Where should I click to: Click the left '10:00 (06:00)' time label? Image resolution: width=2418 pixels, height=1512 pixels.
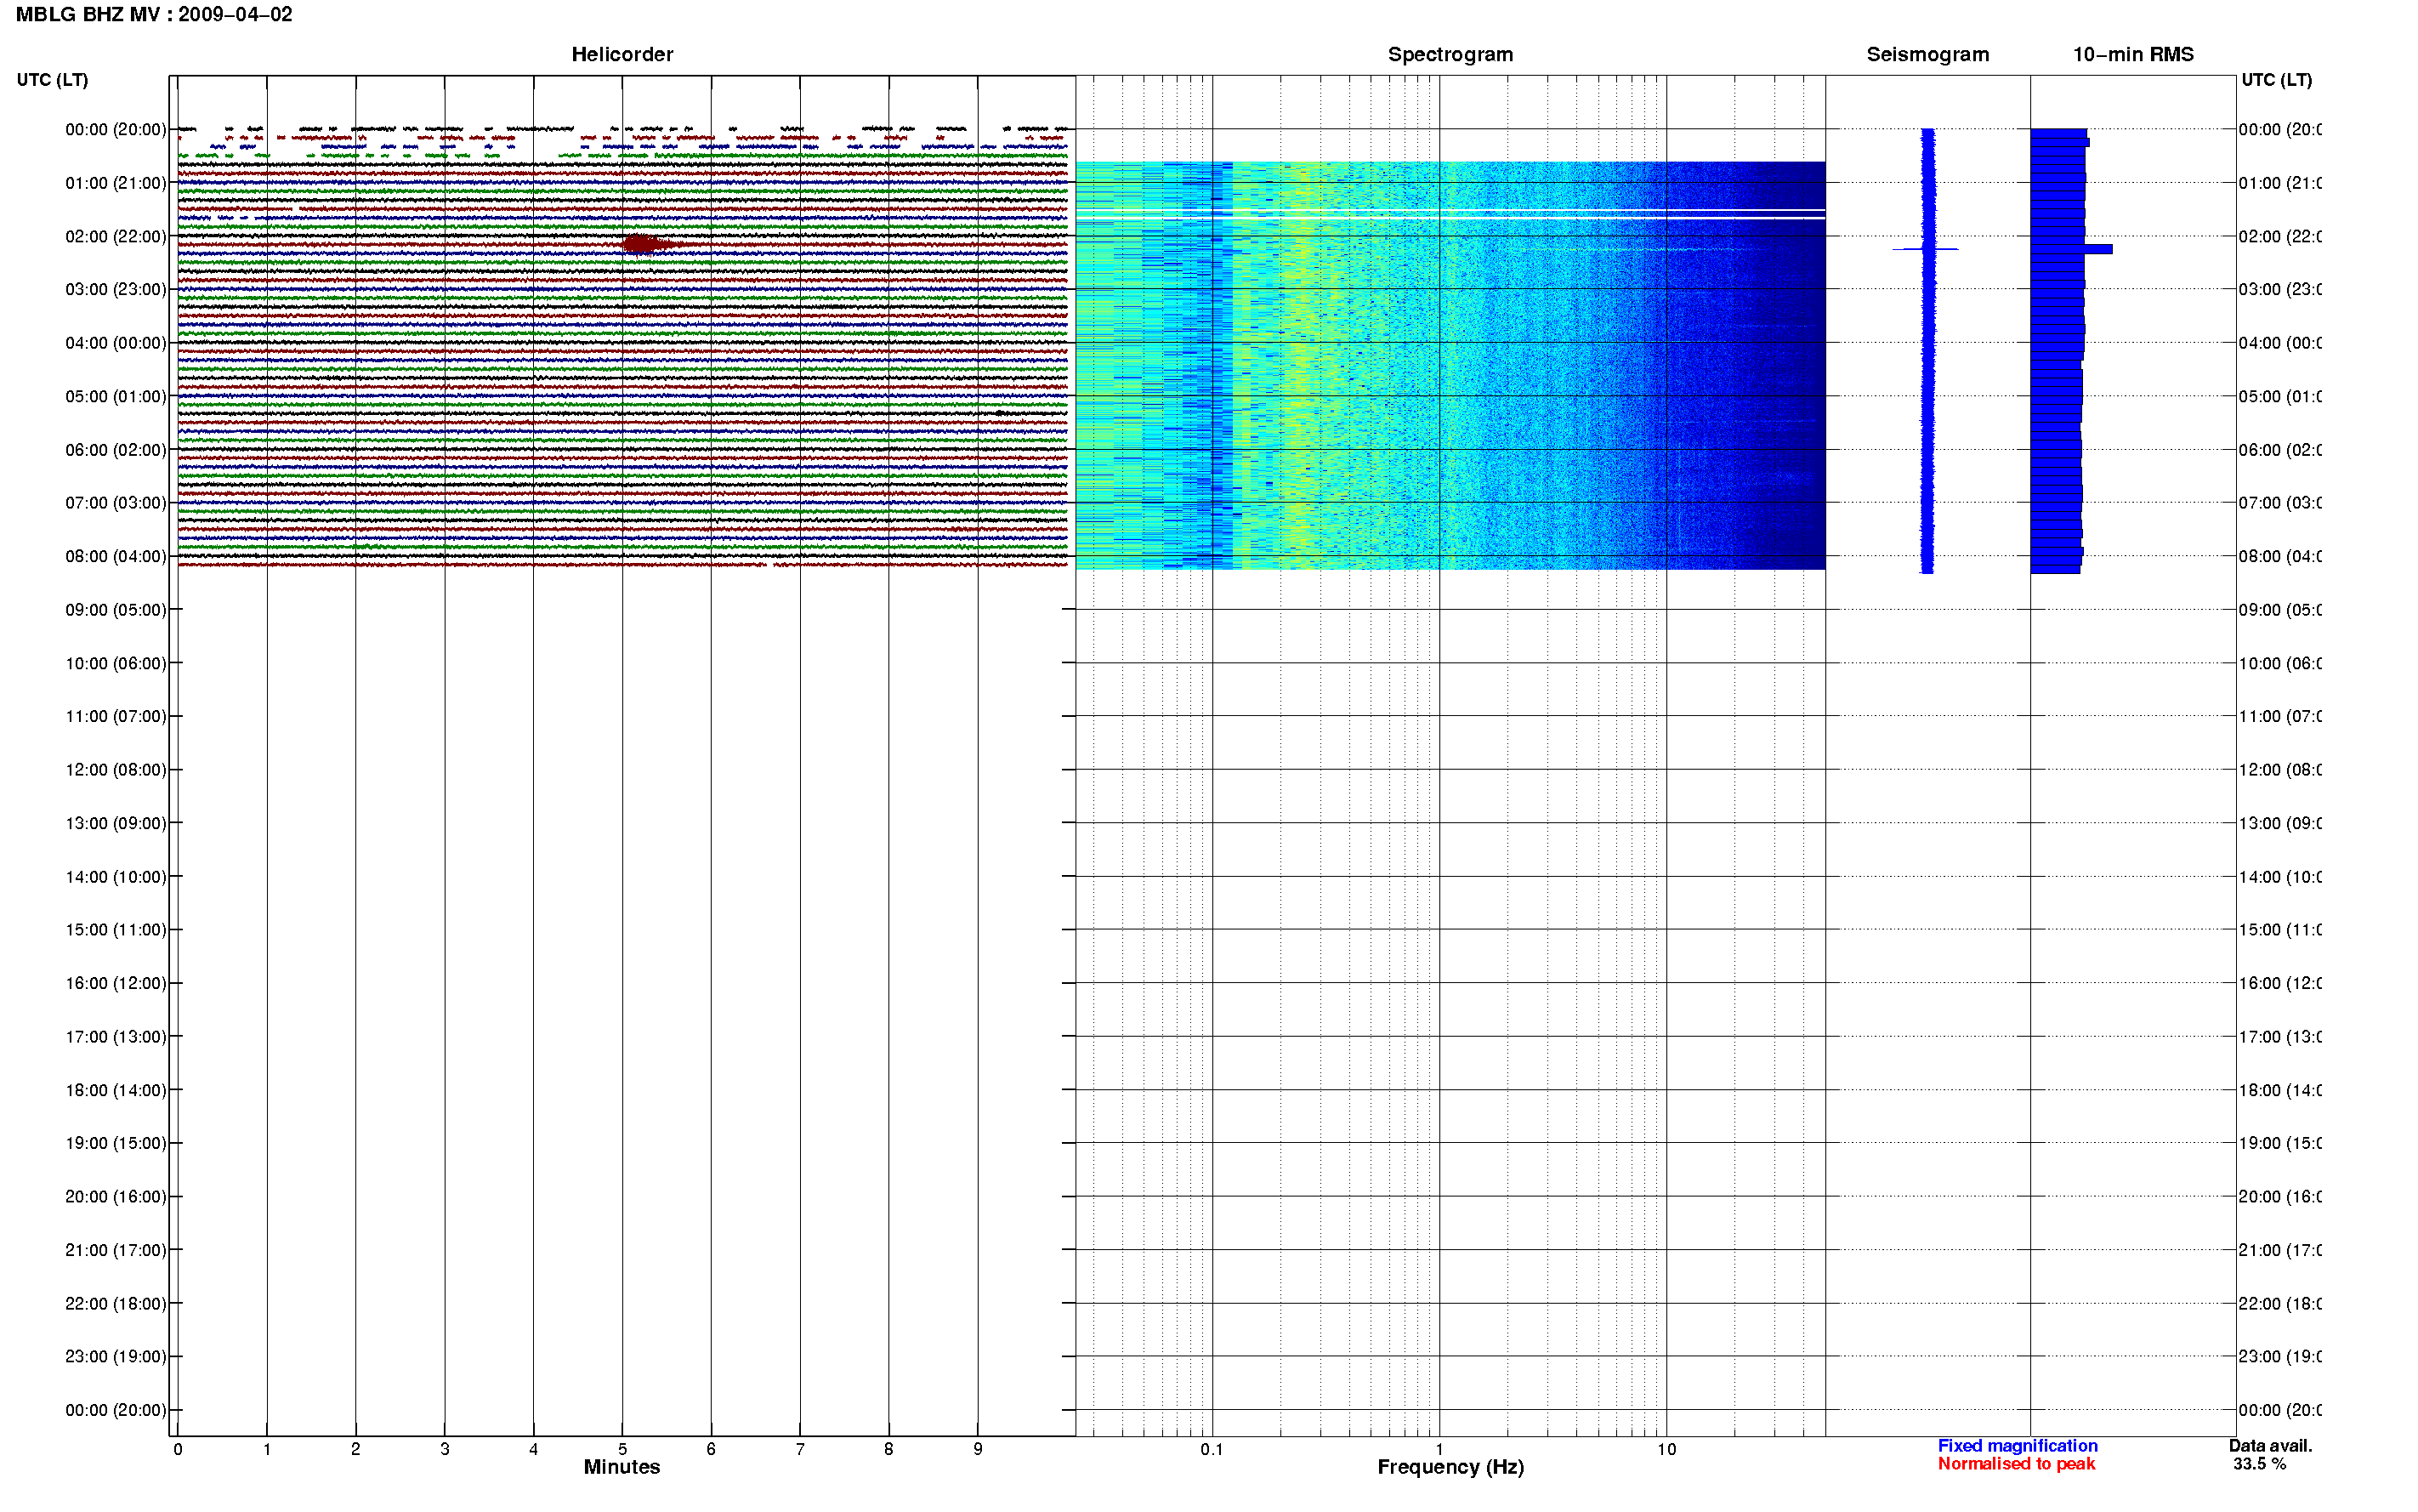pyautogui.click(x=116, y=664)
